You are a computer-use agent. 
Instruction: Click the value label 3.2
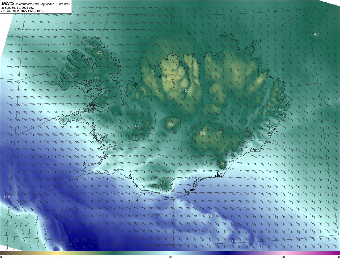click(x=237, y=73)
